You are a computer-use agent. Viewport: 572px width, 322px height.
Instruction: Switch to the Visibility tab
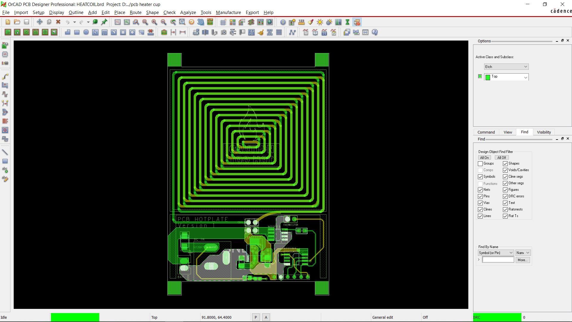tap(544, 132)
